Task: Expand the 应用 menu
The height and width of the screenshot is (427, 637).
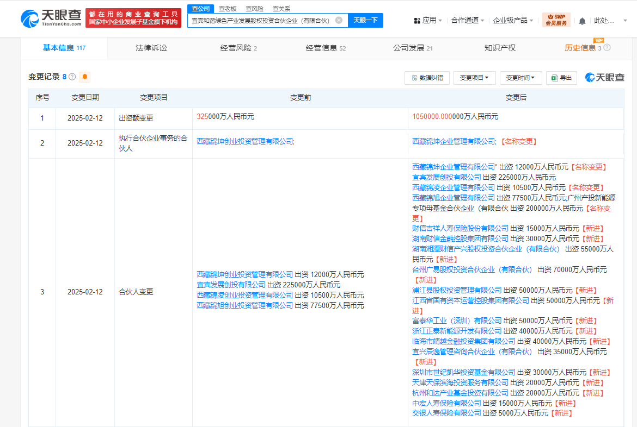Action: click(428, 20)
